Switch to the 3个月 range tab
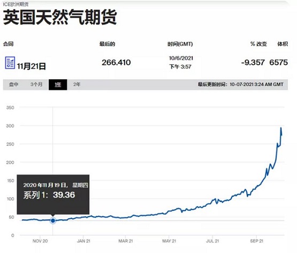 click(36, 85)
